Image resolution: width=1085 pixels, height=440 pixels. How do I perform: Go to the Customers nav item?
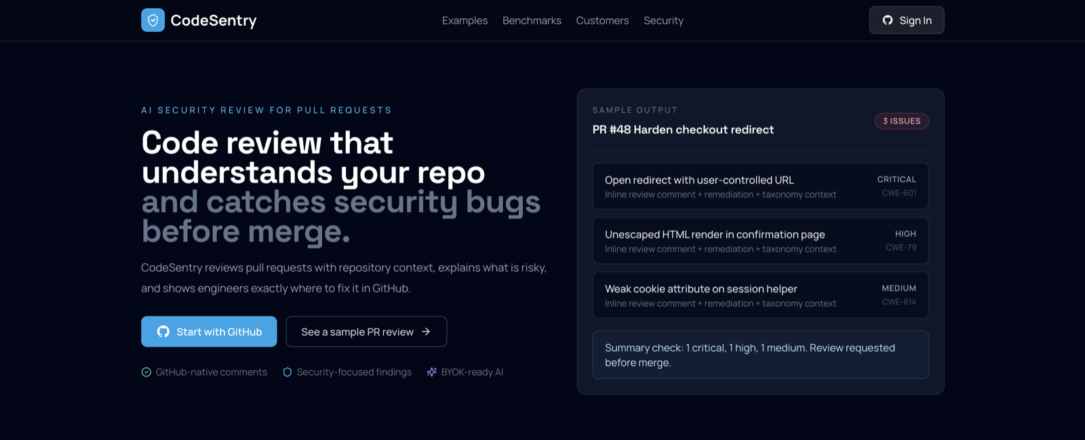coord(602,20)
